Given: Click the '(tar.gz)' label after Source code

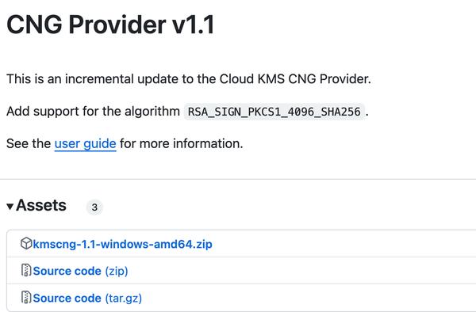Looking at the screenshot, I should [x=124, y=298].
